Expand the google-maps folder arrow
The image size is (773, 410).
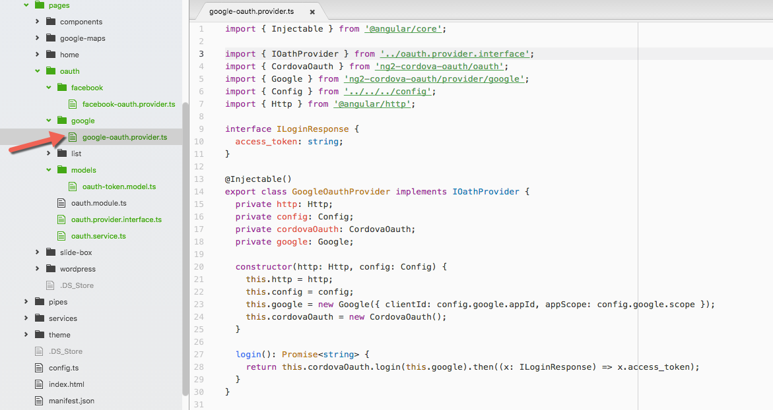(x=37, y=38)
